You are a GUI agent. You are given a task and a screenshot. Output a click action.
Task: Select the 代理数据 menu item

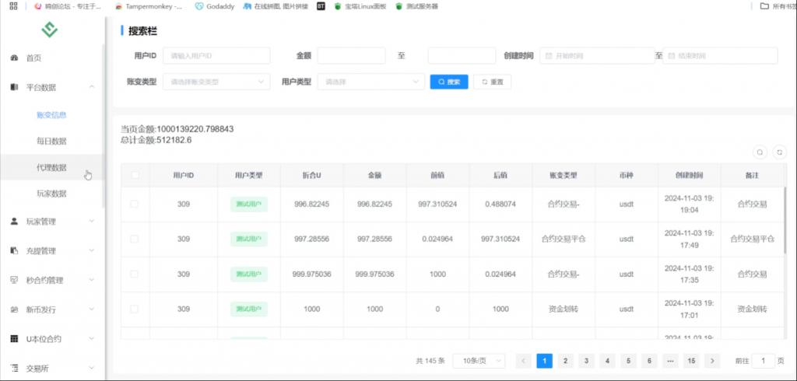pyautogui.click(x=51, y=168)
